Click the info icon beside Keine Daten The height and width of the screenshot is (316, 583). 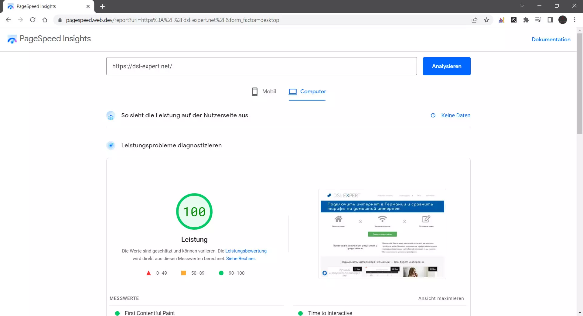click(x=433, y=115)
